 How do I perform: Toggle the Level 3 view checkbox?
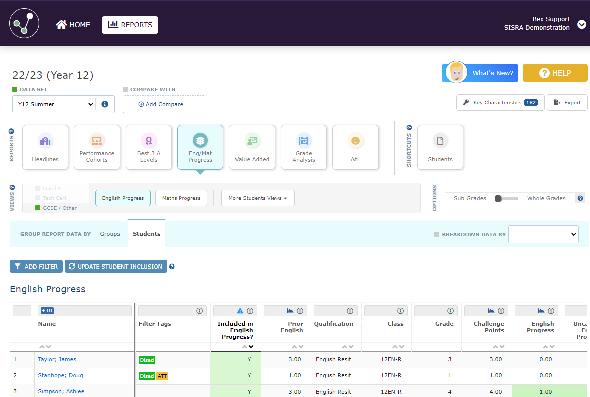[x=38, y=189]
